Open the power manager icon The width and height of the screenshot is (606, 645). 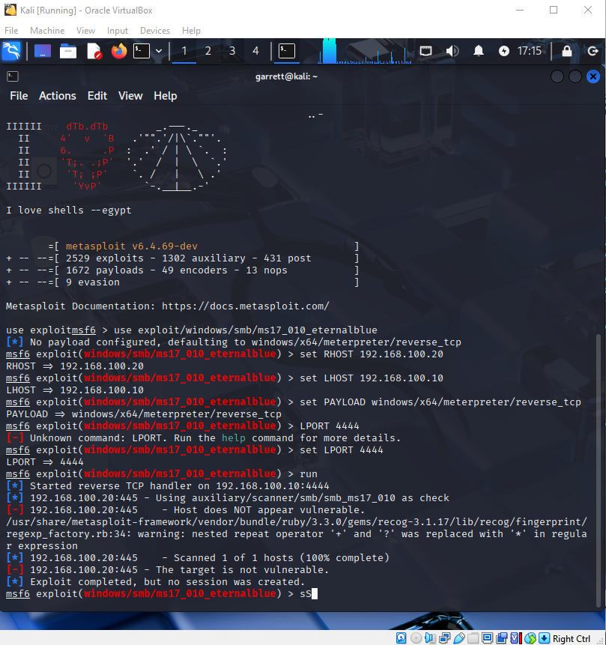click(x=503, y=51)
